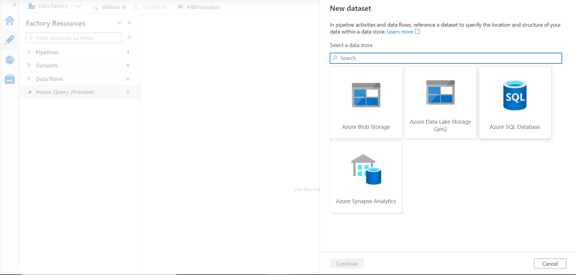Select the Datasets resource row
The height and width of the screenshot is (275, 576).
point(80,65)
